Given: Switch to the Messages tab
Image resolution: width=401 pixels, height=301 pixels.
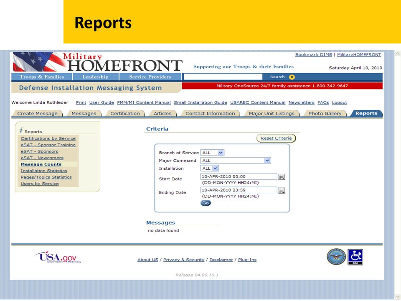Looking at the screenshot, I should coord(84,113).
